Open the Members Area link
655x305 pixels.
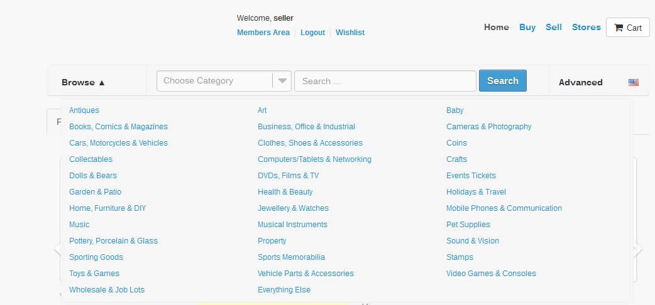pos(263,33)
